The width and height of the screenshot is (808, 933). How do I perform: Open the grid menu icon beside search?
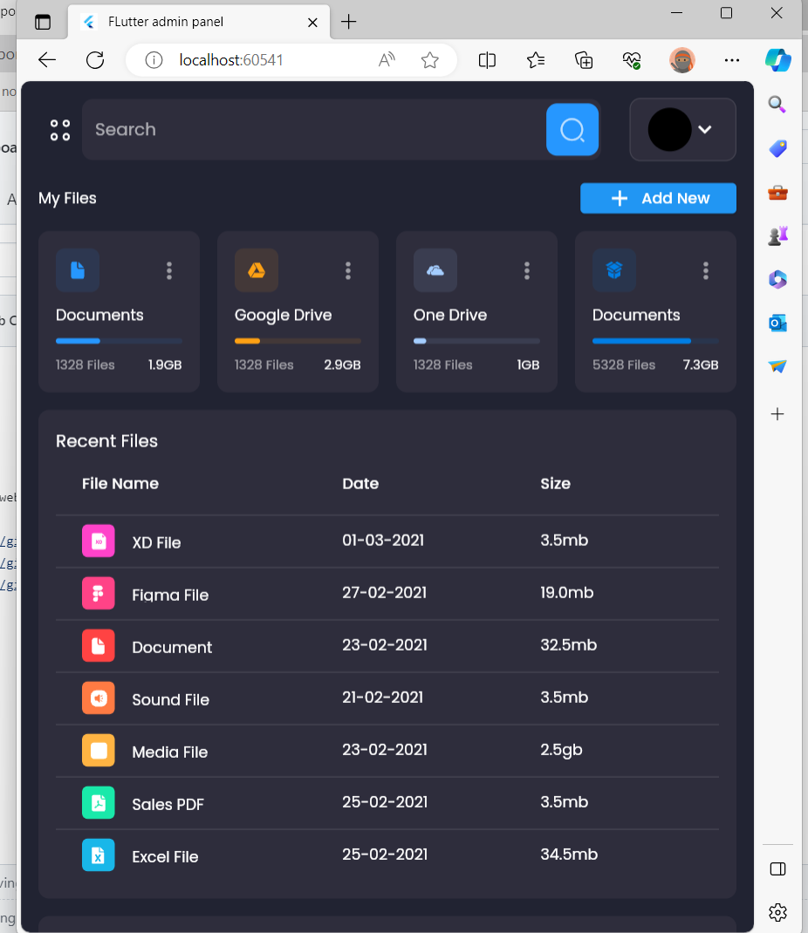[59, 129]
